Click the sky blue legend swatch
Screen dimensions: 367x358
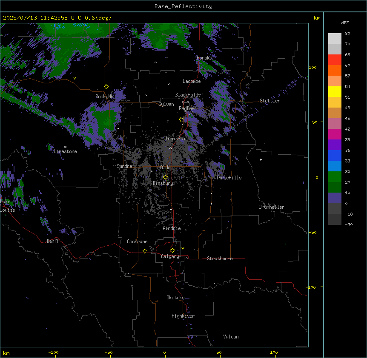coord(335,166)
